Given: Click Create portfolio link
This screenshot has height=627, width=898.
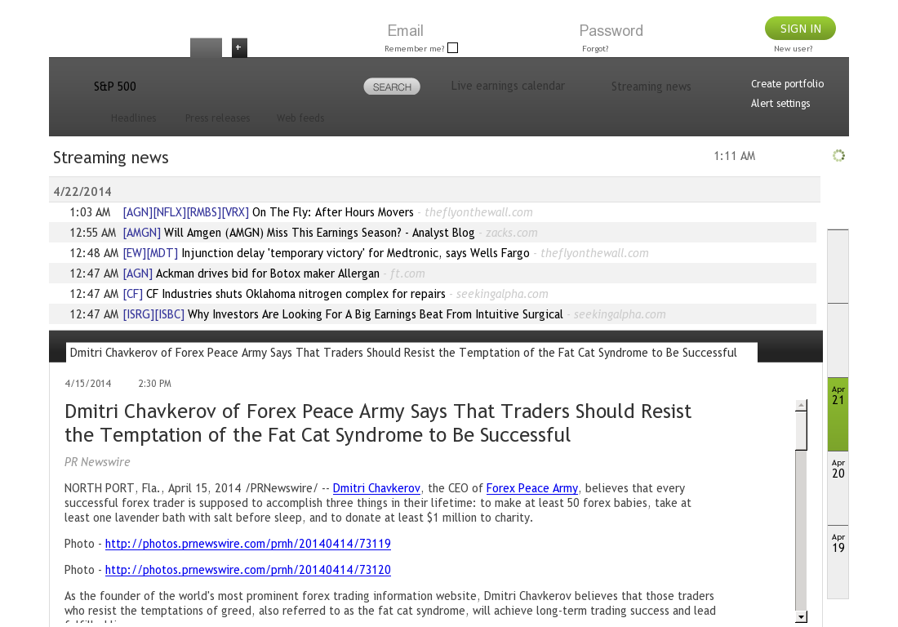Looking at the screenshot, I should (x=787, y=83).
